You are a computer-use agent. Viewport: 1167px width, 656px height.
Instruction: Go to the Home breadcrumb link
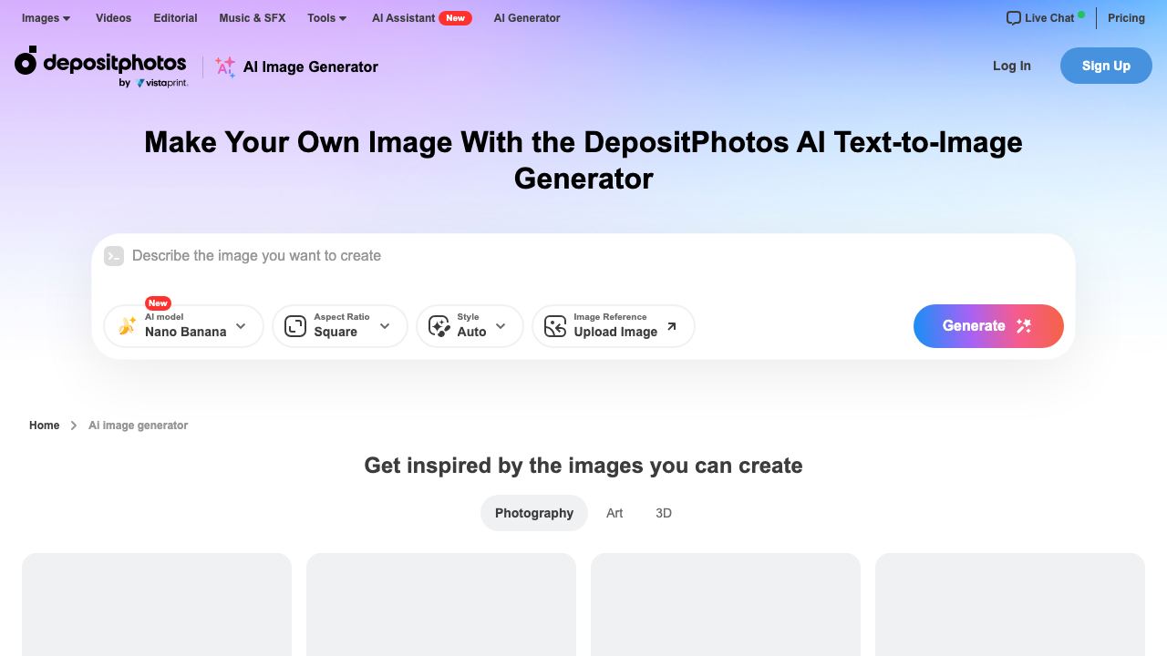click(x=44, y=425)
